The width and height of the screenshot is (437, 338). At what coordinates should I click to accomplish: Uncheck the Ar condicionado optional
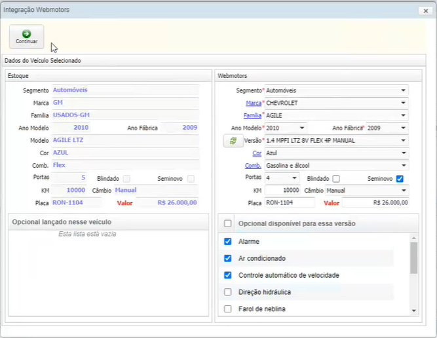pos(228,258)
